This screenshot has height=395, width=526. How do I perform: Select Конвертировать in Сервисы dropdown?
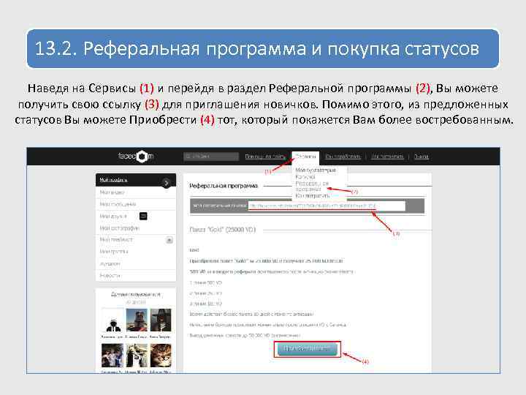point(313,195)
